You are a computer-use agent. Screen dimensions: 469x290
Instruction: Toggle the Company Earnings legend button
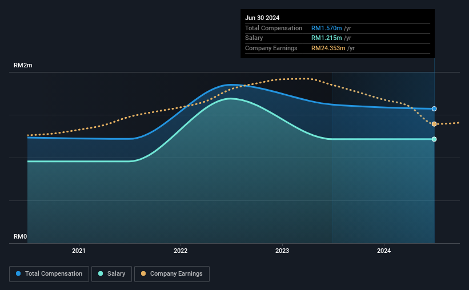pos(172,274)
